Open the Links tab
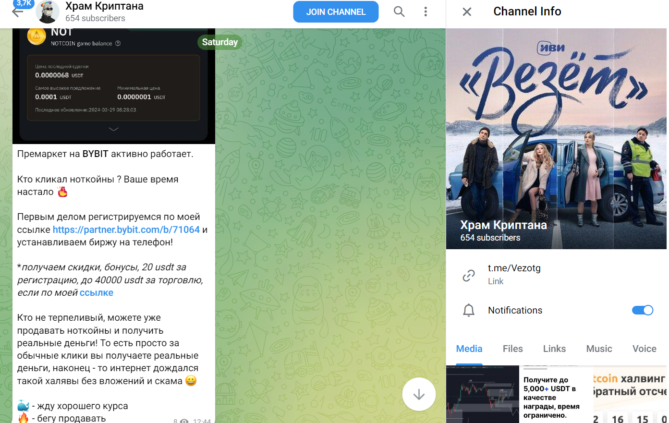Image resolution: width=669 pixels, height=423 pixels. [x=554, y=349]
